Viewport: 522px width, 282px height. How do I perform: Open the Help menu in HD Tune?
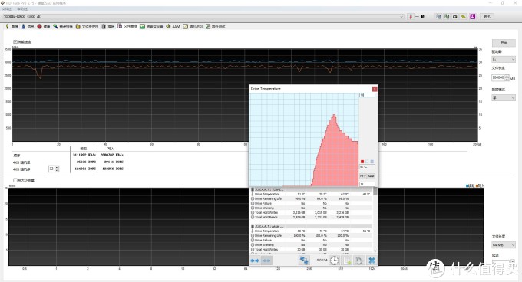22,9
